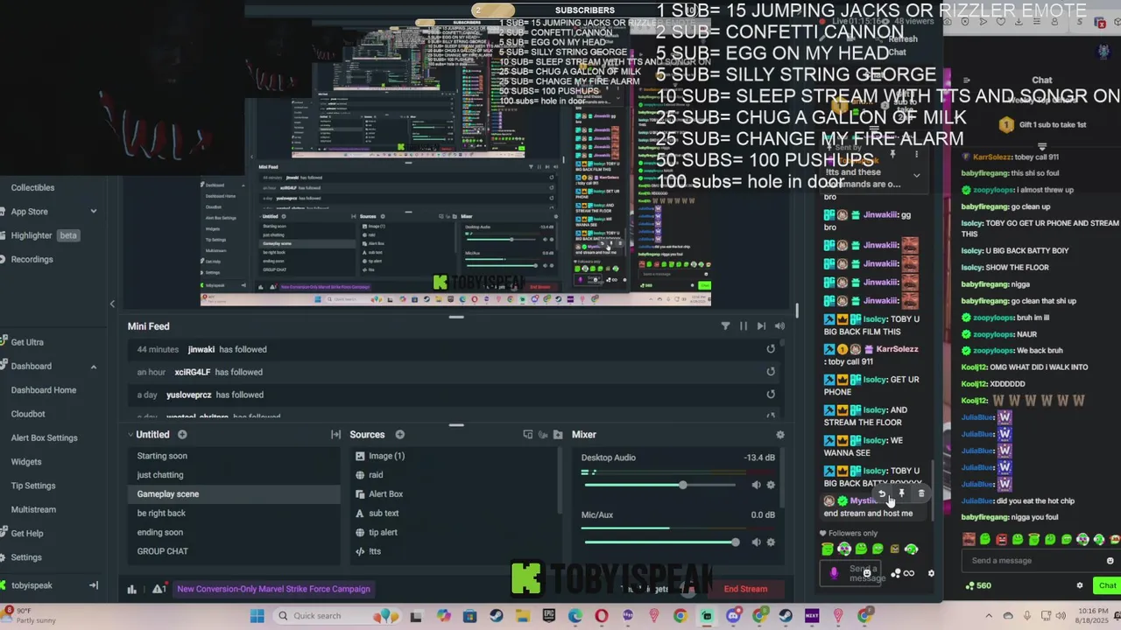Image resolution: width=1121 pixels, height=630 pixels.
Task: Show hidden system tray icons
Action: 988,616
